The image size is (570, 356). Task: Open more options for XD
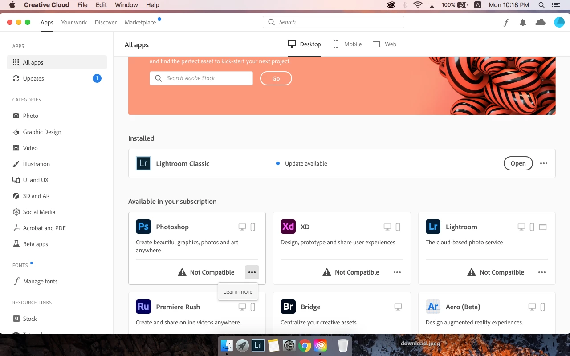(x=397, y=272)
